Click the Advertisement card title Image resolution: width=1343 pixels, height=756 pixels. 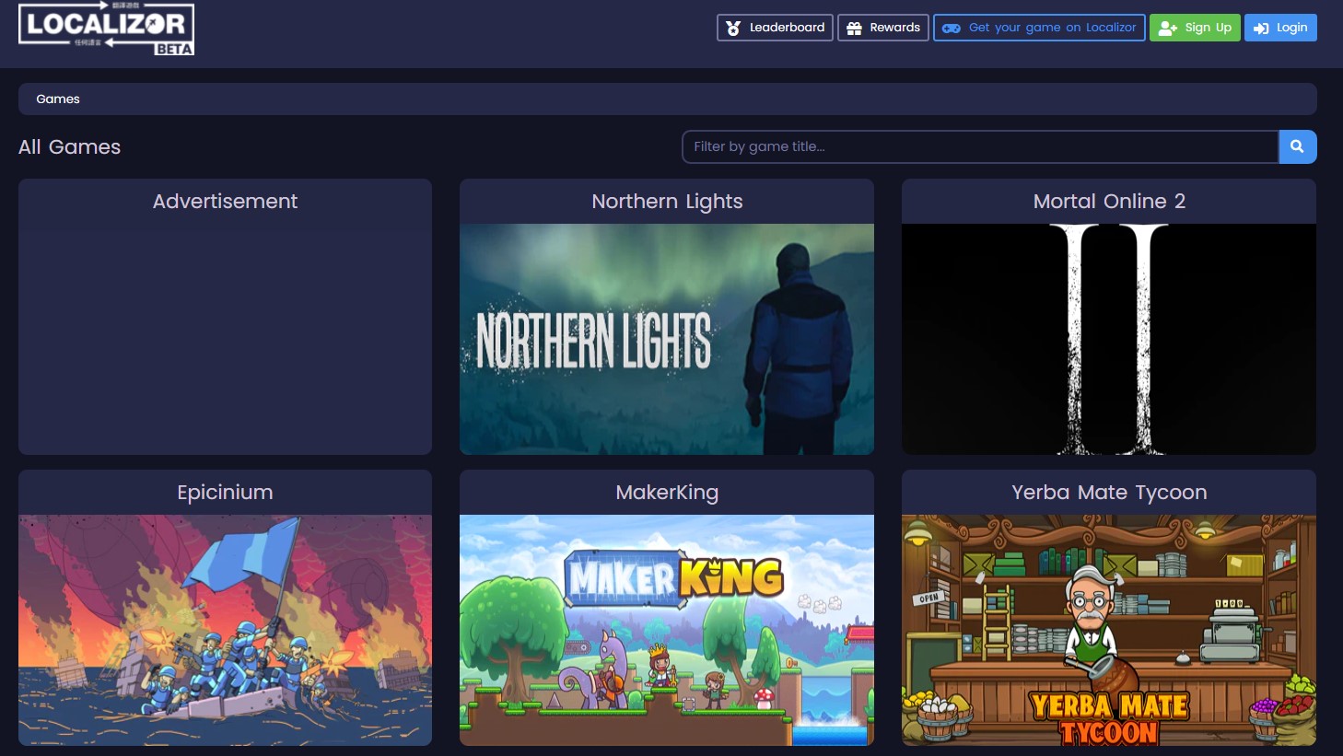(x=225, y=202)
